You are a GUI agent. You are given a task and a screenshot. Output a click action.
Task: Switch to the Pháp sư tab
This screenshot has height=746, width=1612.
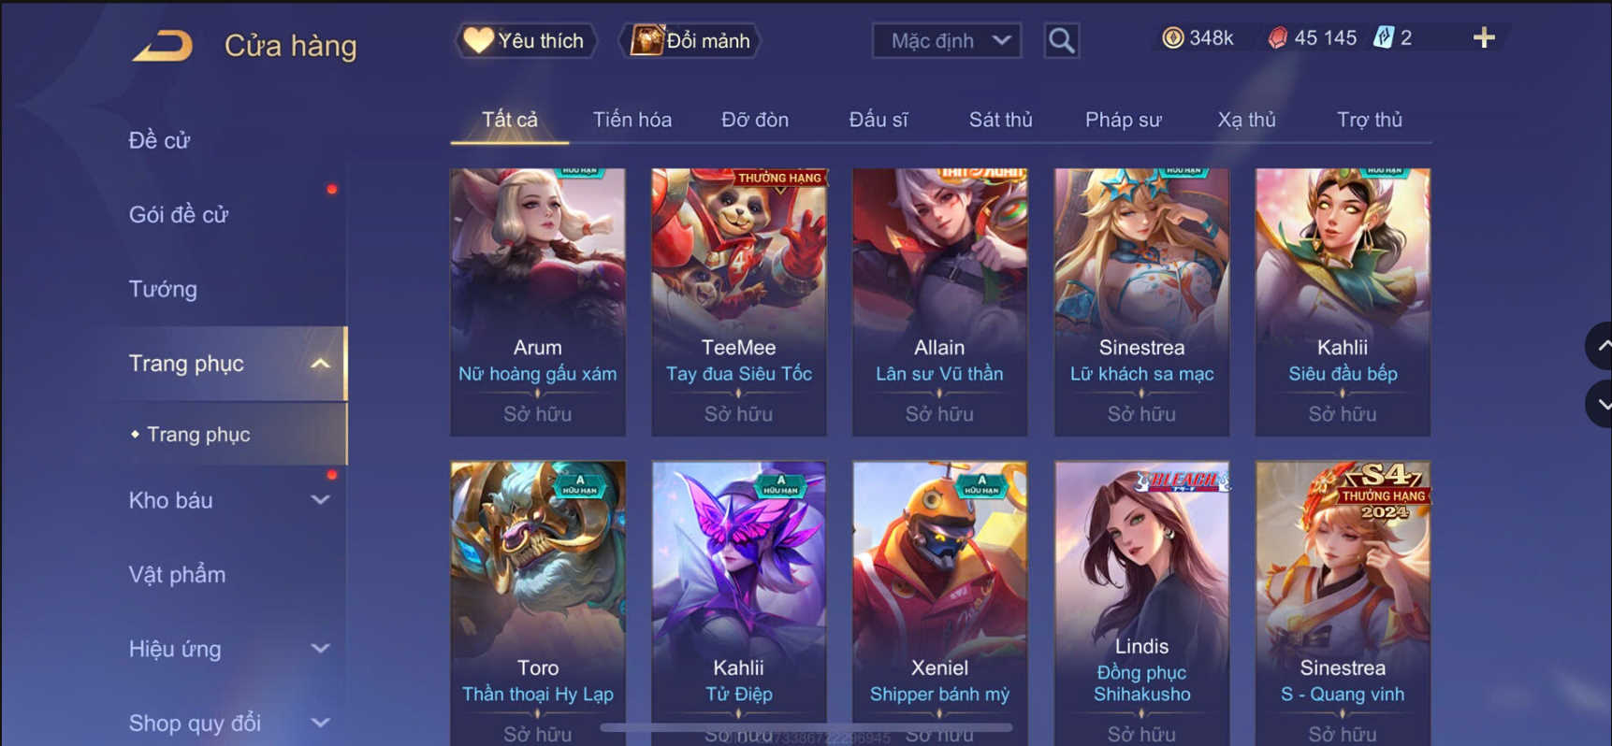tap(1123, 120)
